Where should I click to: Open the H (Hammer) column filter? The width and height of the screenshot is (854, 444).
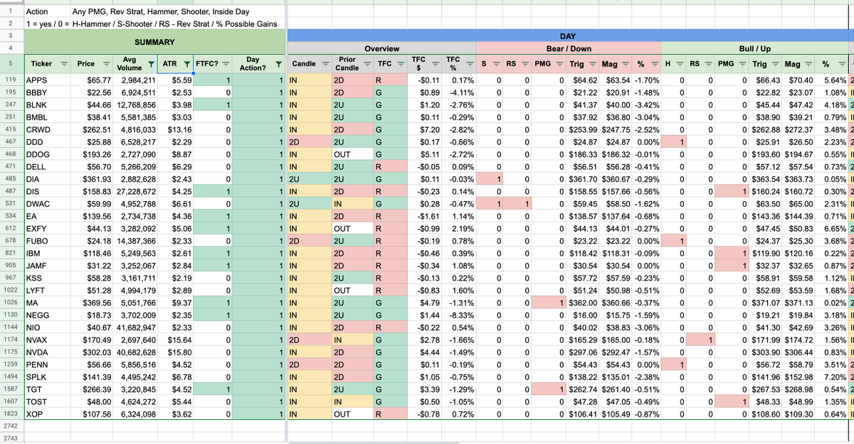680,64
